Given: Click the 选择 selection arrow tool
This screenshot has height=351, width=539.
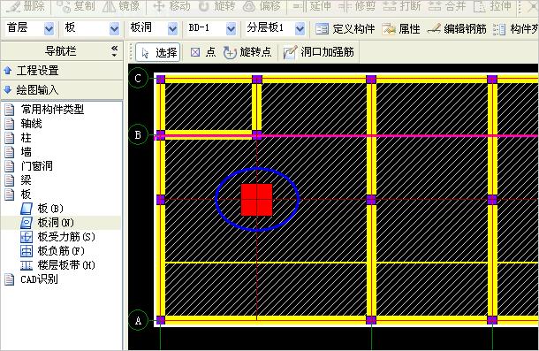Looking at the screenshot, I should coord(158,52).
